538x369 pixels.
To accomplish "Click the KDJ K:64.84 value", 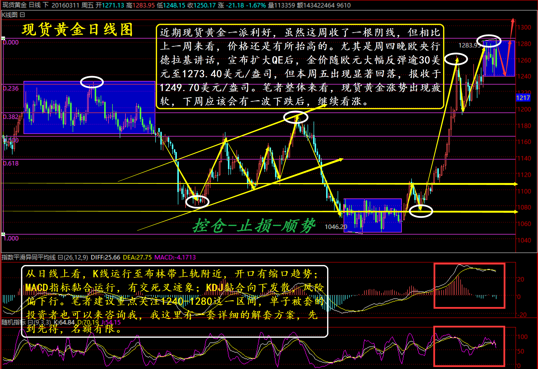I will point(64,322).
